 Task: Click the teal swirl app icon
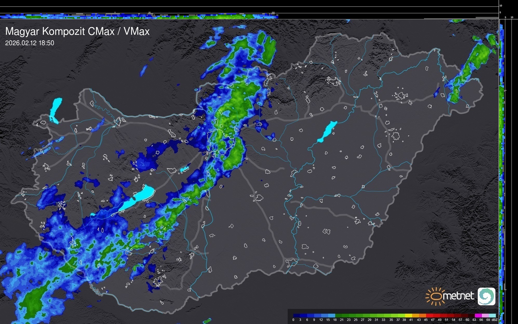coord(486,296)
